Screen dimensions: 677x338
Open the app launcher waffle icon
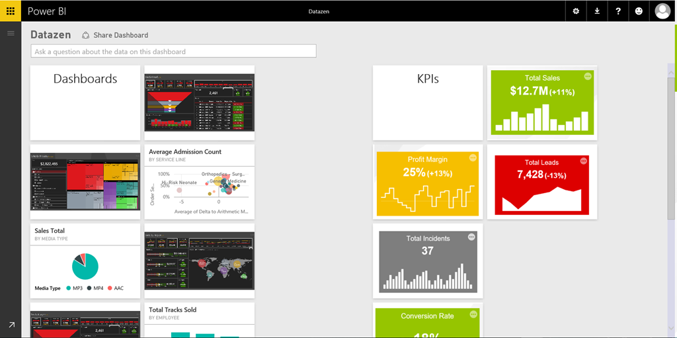coord(11,11)
